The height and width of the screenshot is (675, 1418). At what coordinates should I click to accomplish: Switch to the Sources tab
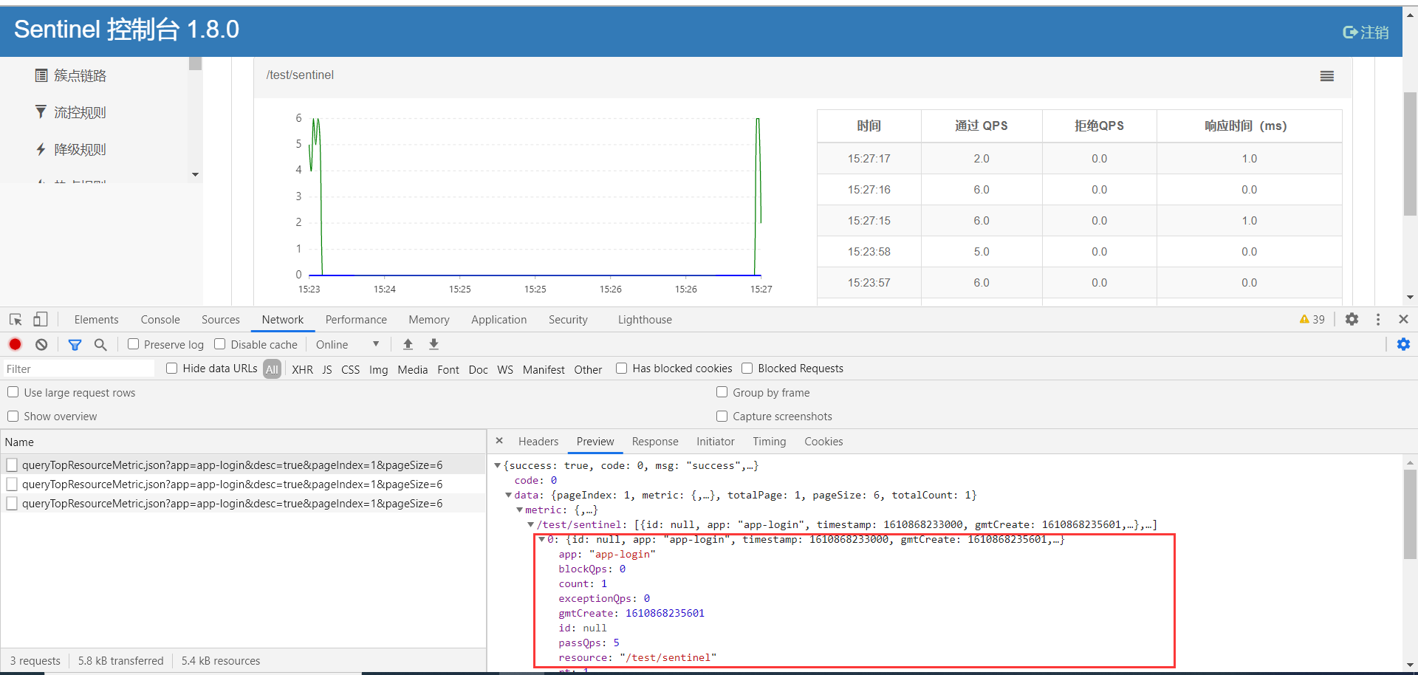[221, 320]
